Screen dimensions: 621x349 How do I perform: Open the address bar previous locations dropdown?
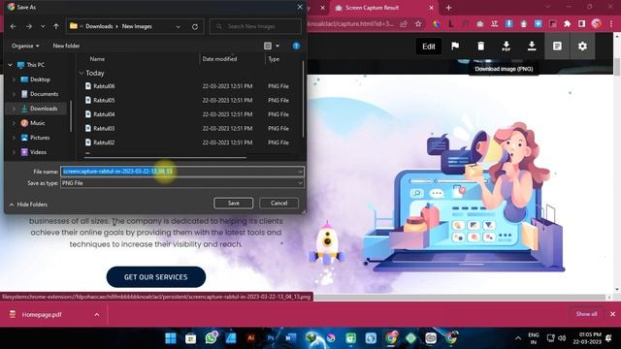178,26
